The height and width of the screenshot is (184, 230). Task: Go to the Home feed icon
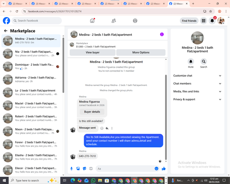tap(92, 21)
